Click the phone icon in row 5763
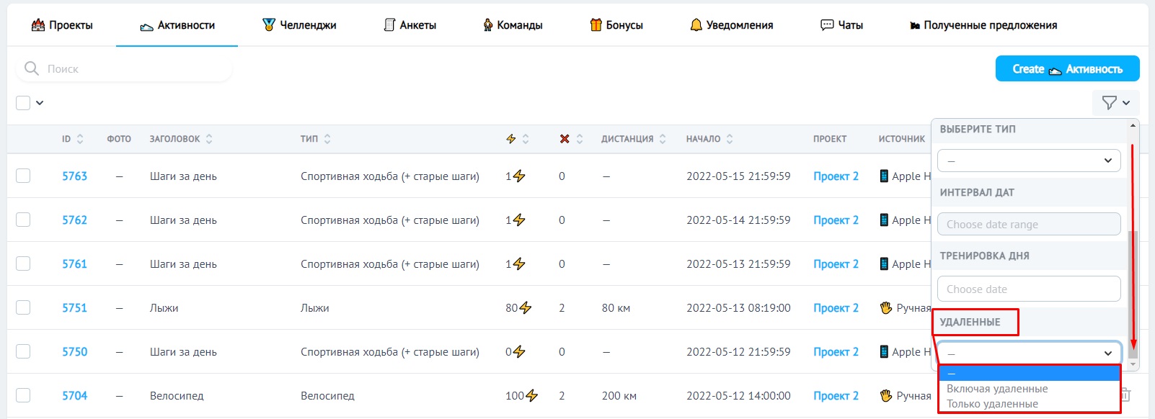1155x419 pixels. coord(884,176)
